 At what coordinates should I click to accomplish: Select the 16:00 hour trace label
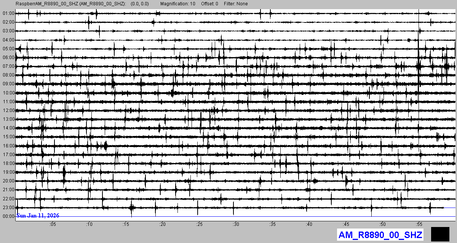pos(8,146)
